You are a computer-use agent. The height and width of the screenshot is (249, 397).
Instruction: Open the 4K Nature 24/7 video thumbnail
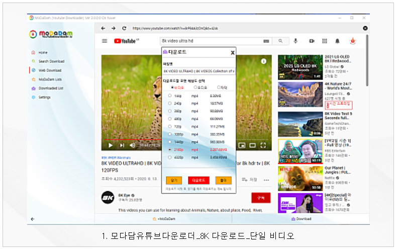click(x=301, y=95)
